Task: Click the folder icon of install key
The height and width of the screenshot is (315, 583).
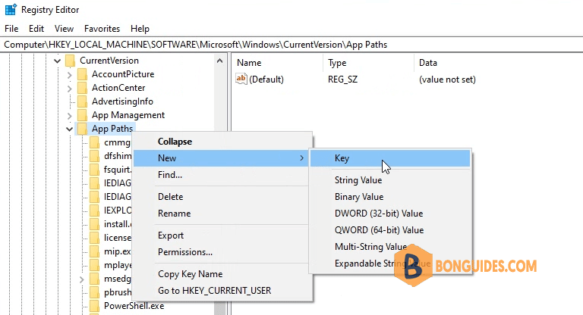Action: tap(94, 224)
